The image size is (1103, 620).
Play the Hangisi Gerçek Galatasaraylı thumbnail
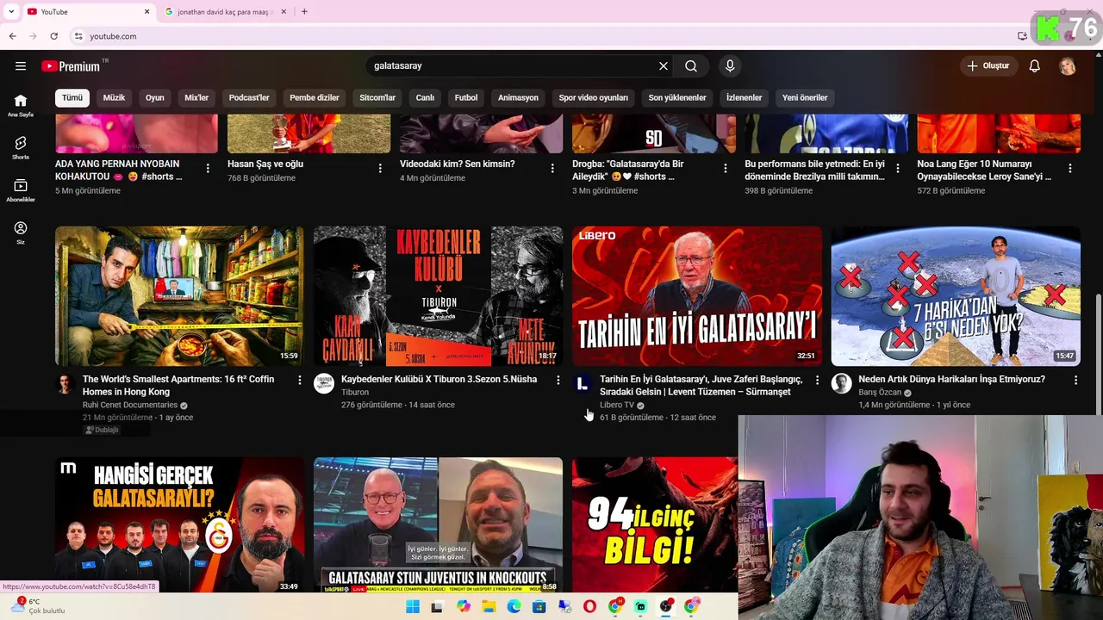click(179, 524)
